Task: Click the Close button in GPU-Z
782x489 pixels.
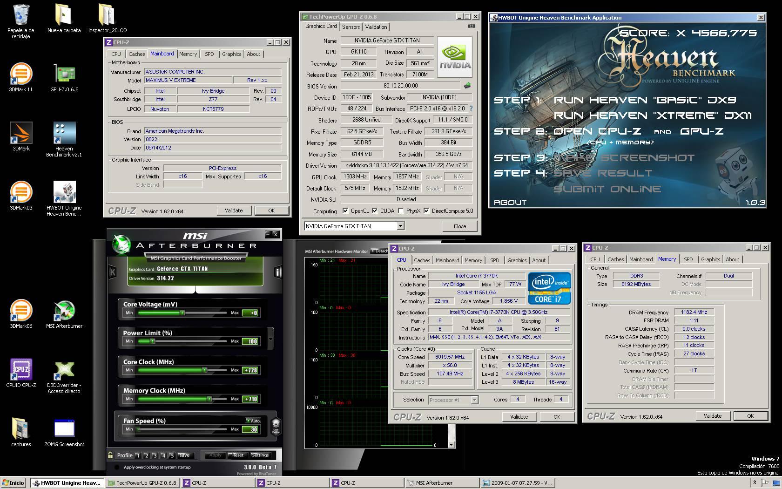Action: click(460, 226)
